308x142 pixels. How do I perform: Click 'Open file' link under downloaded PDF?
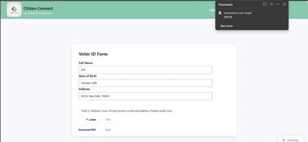228,17
